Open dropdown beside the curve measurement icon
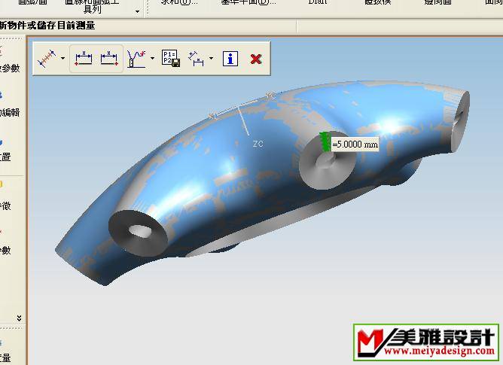The image size is (503, 365). tap(152, 59)
